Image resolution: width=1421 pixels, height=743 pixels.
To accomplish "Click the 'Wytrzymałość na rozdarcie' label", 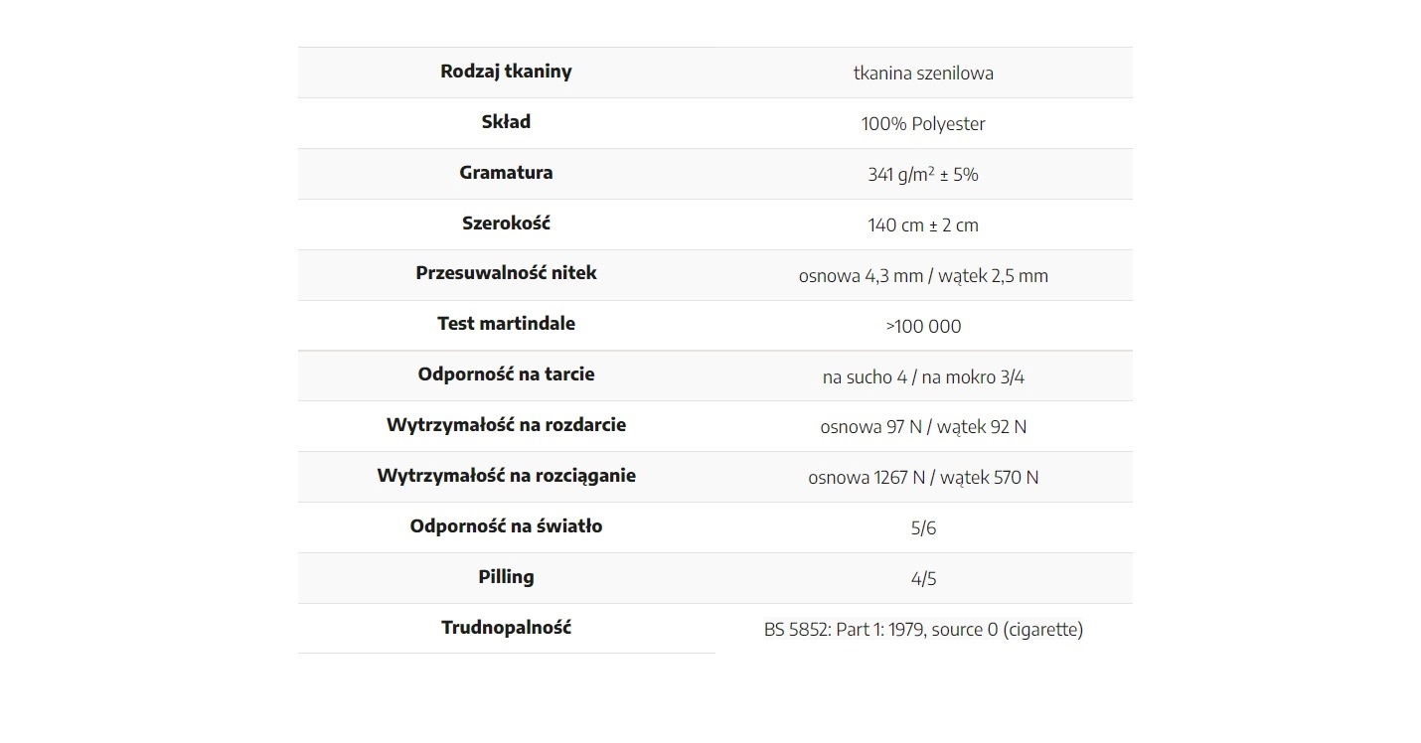I will (x=506, y=425).
